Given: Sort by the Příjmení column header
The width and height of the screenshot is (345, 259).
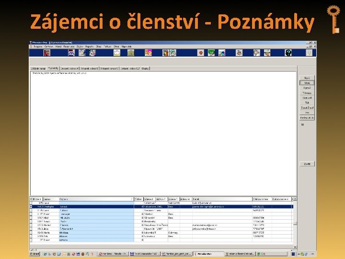Looking at the screenshot, I should pos(96,199).
